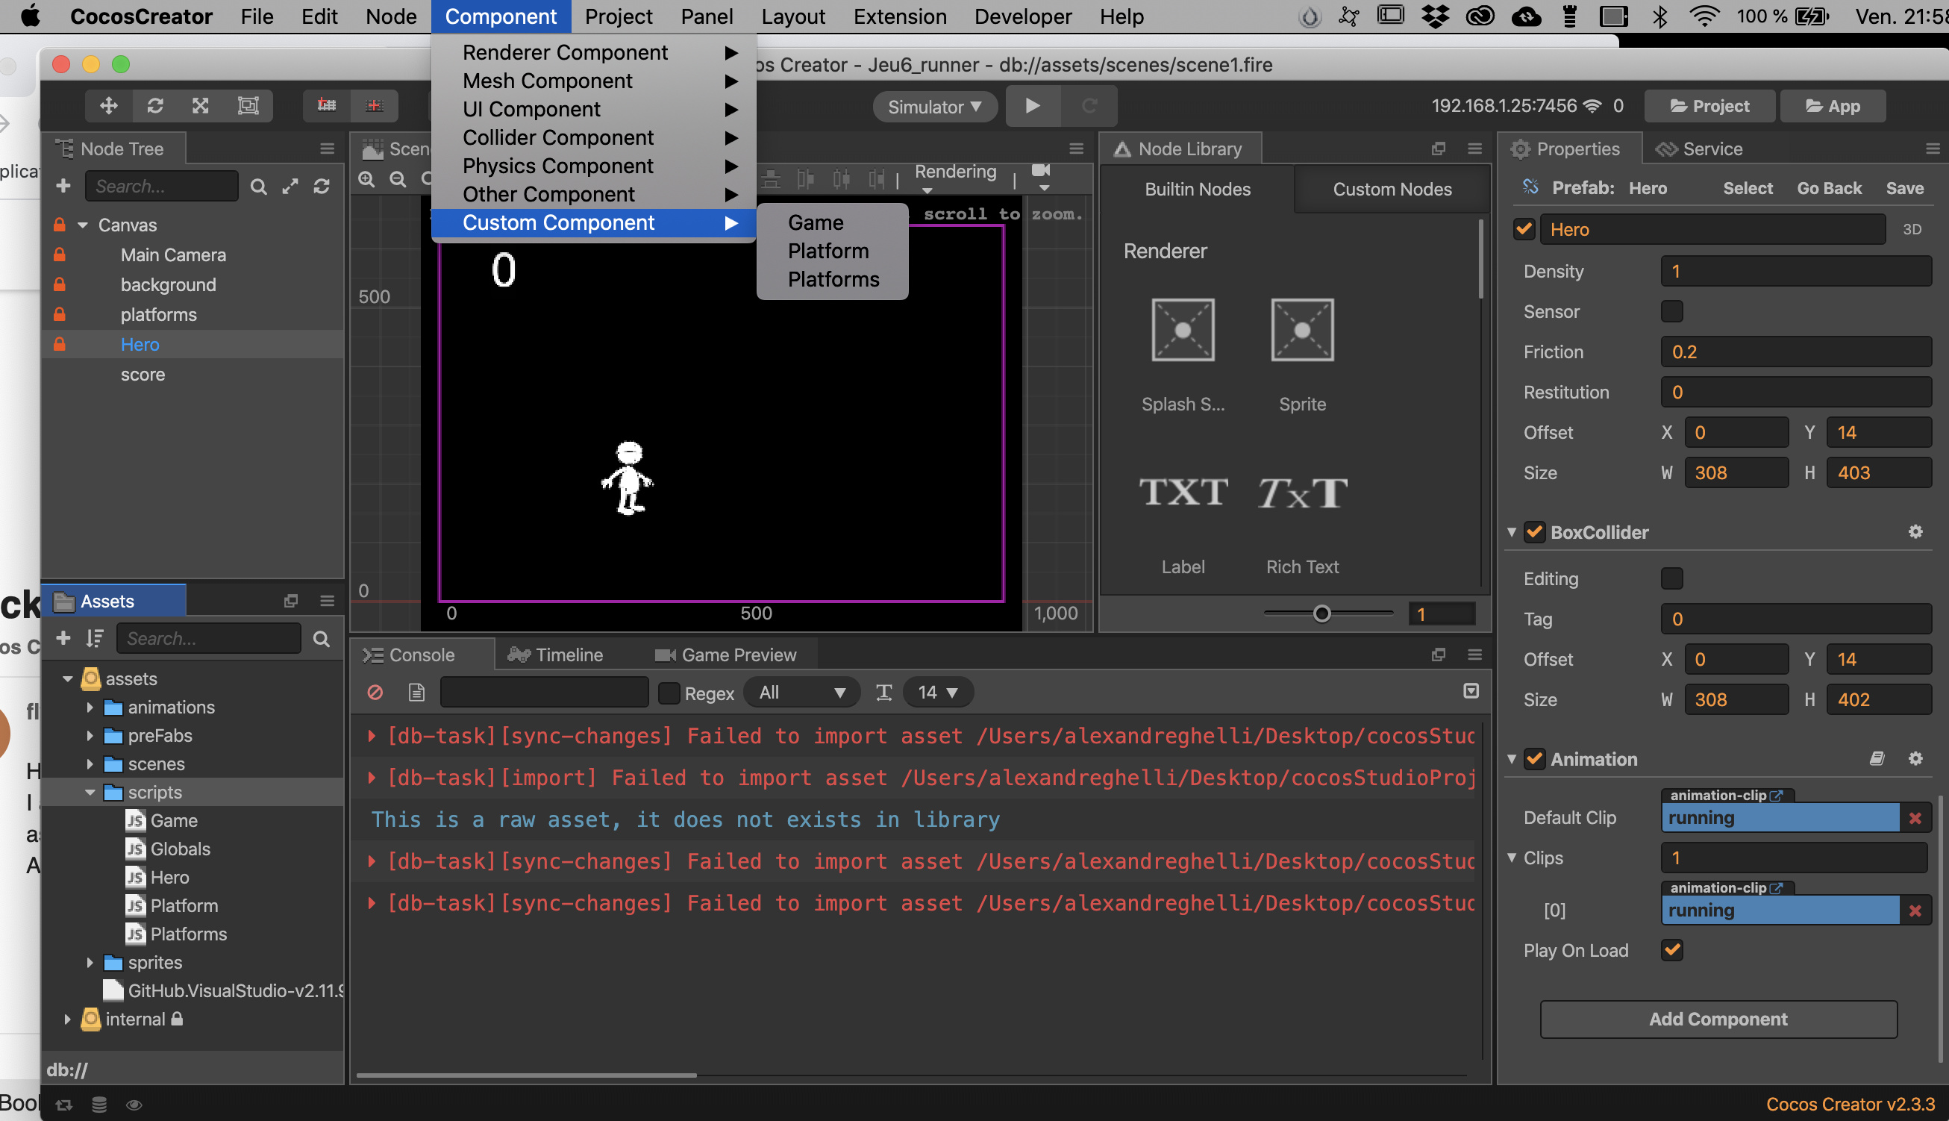Adjust the Node Library zoom slider
Image resolution: width=1949 pixels, height=1121 pixels.
(1321, 613)
